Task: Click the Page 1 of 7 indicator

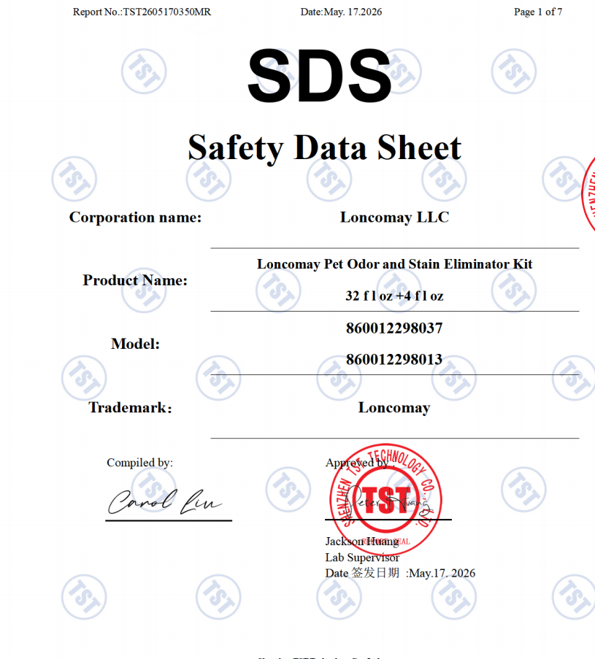Action: (x=538, y=12)
